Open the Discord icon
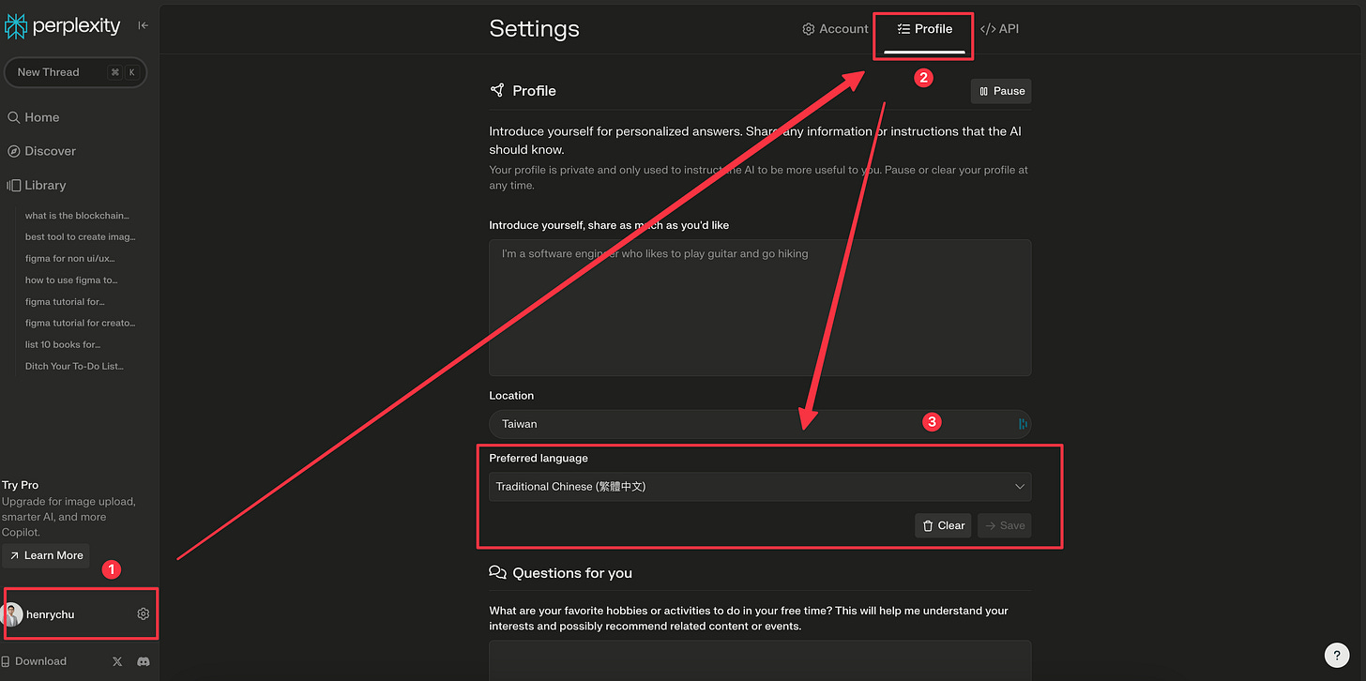The height and width of the screenshot is (681, 1366). [144, 661]
